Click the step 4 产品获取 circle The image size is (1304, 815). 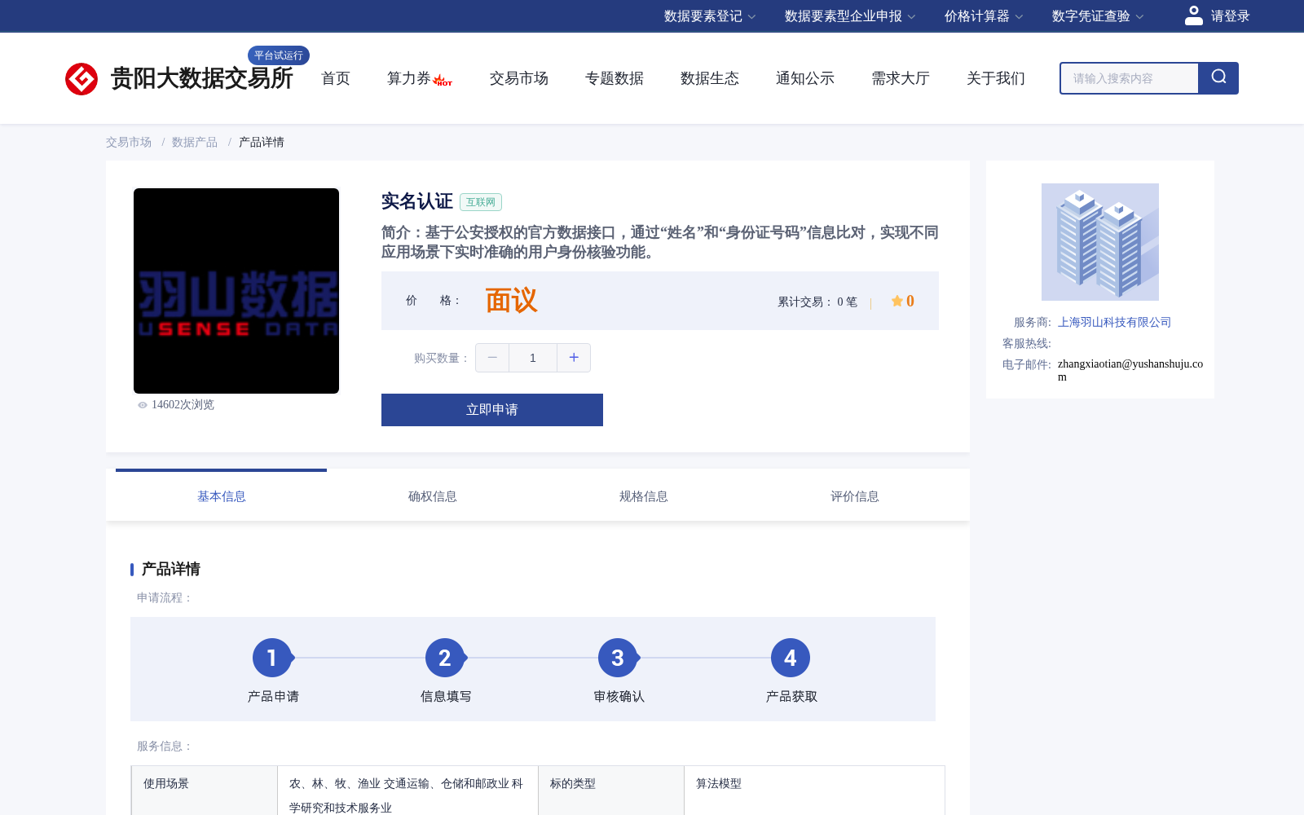pos(791,658)
